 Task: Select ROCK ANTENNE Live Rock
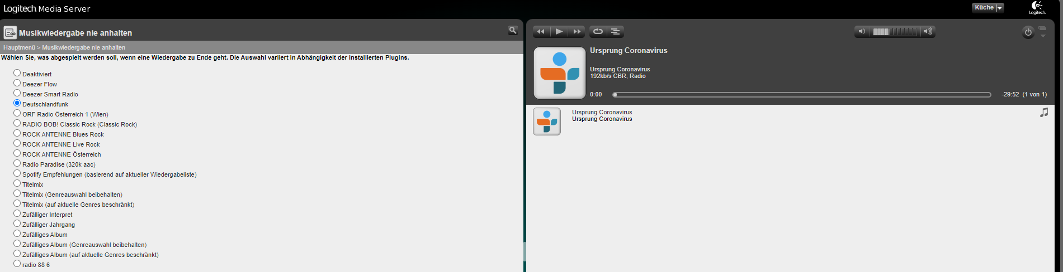[x=17, y=143]
